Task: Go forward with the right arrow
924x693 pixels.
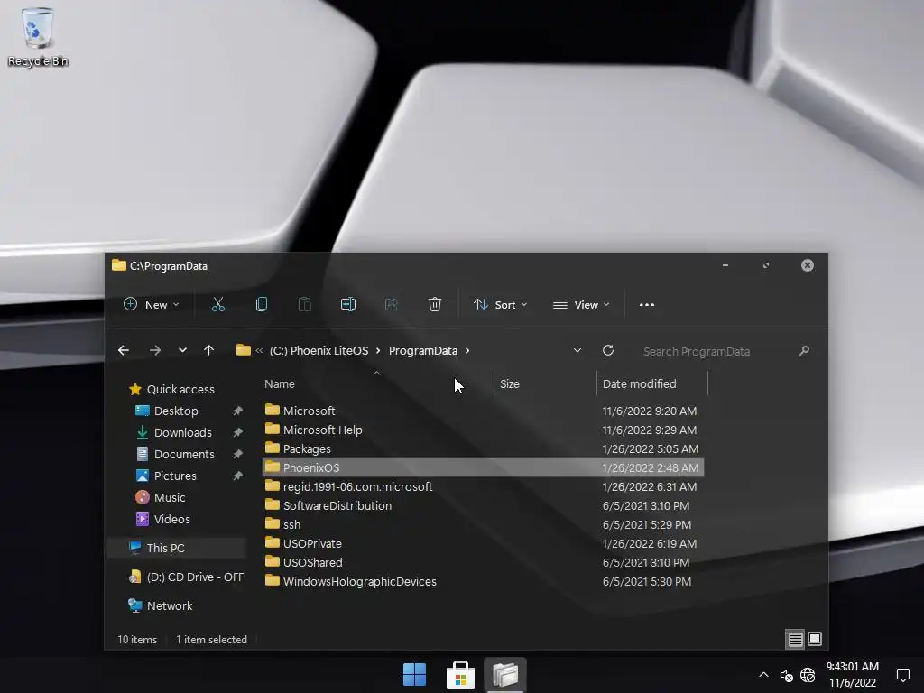Action: 155,351
